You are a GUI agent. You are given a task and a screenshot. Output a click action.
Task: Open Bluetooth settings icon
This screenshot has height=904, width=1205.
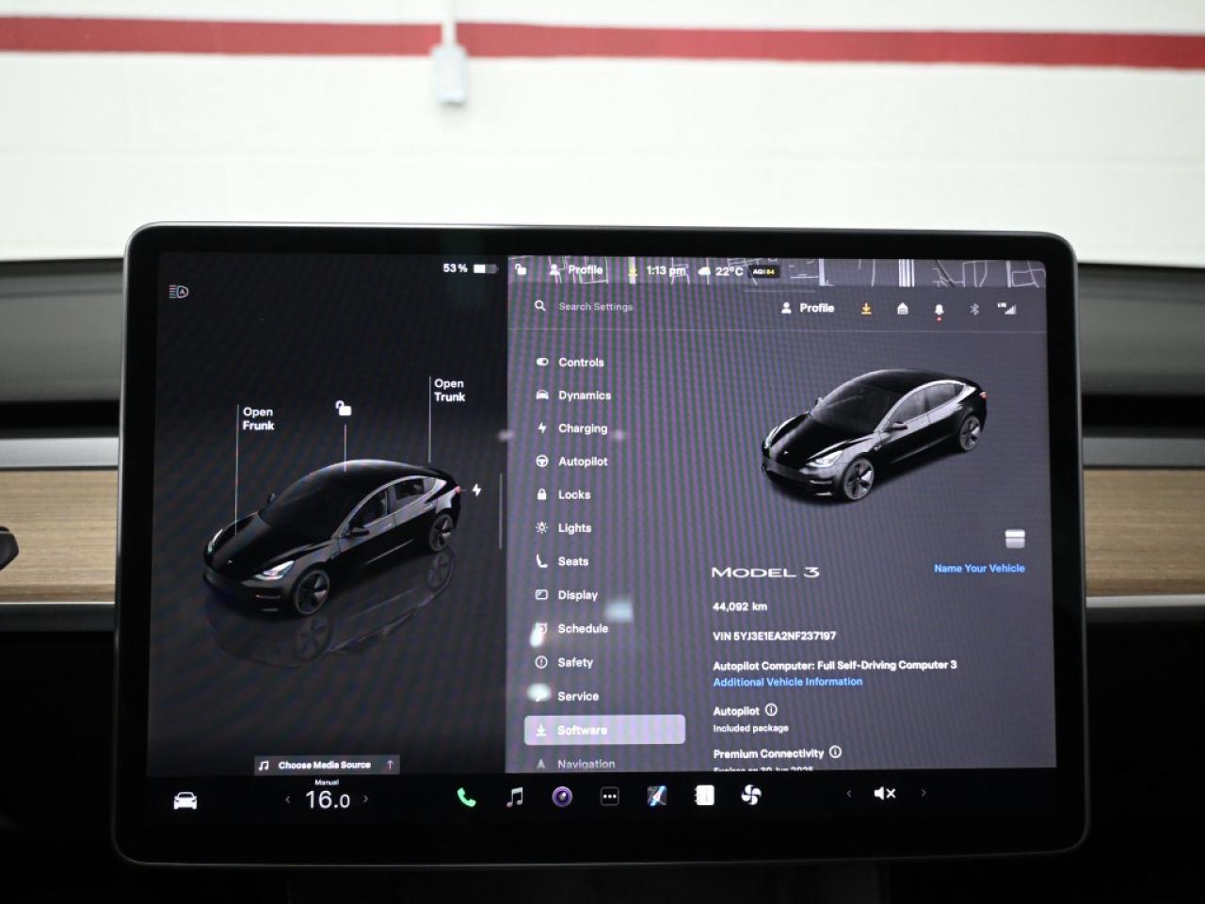(975, 309)
